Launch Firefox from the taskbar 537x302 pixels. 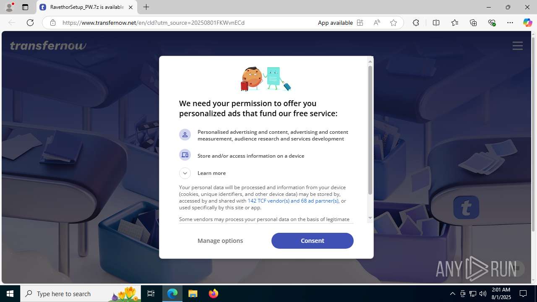point(214,294)
